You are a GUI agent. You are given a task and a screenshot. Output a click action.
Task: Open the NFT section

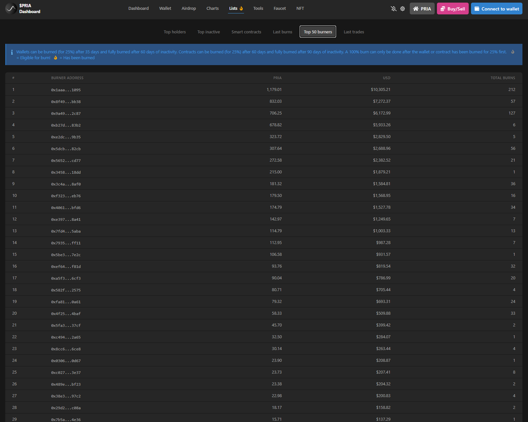(300, 8)
